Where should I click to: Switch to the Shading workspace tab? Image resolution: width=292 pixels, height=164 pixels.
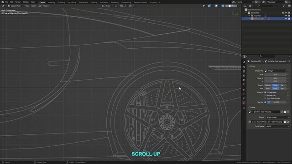point(94,2)
